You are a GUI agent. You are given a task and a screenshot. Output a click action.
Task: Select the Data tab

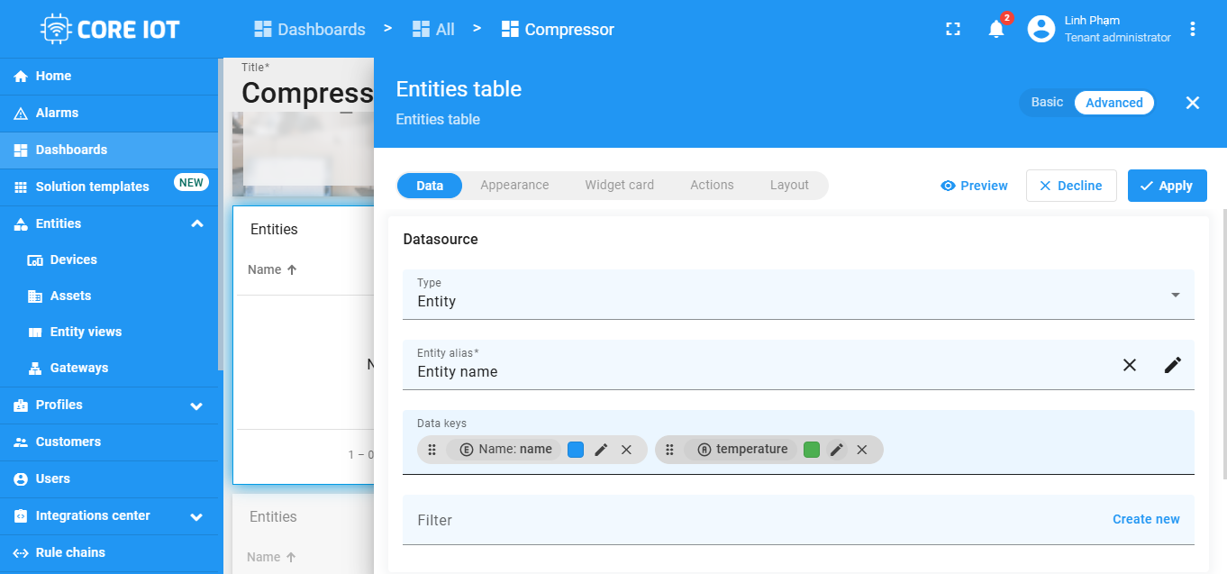430,185
